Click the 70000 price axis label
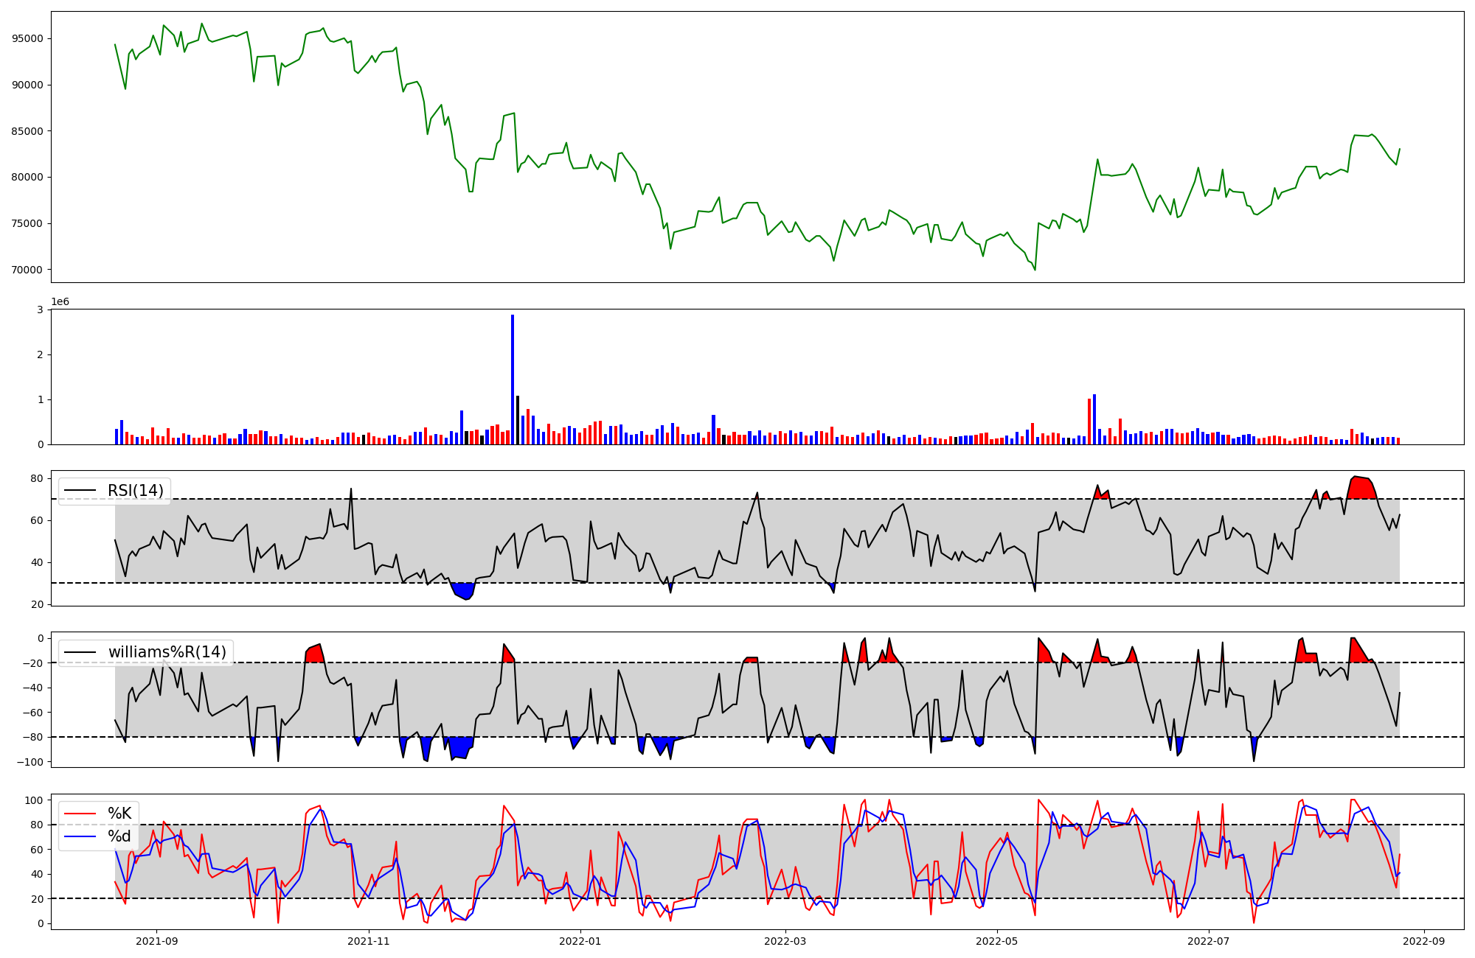The image size is (1475, 958). [27, 270]
